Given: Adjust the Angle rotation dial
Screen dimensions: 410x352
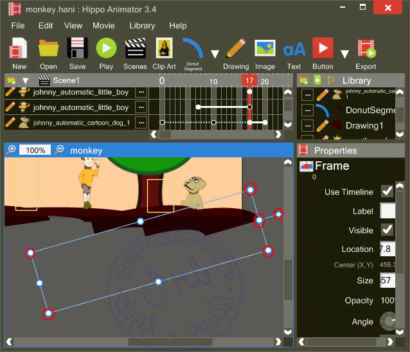Looking at the screenshot, I should [388, 321].
